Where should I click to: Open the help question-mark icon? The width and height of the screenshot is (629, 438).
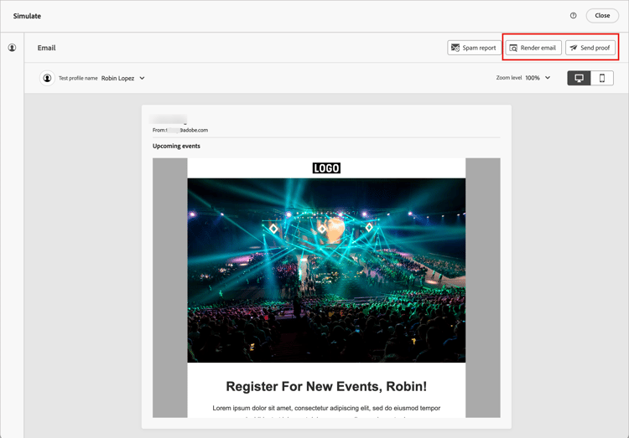click(574, 16)
